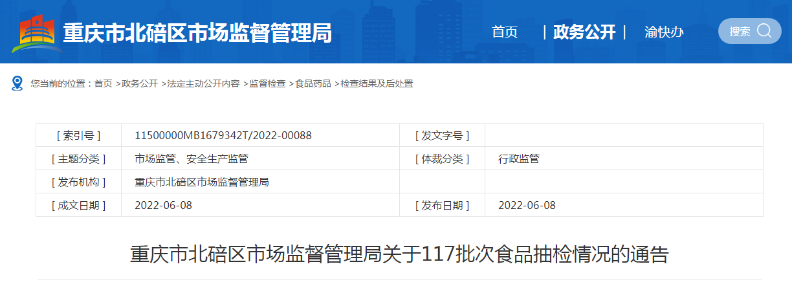Click the 主题分类 label cell

coord(78,158)
